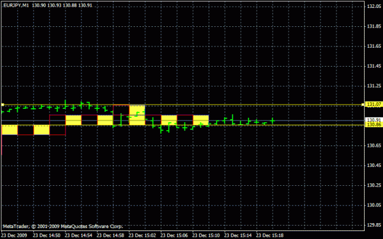
Task: Click the 23 Dec 2009 date label
Action: 14,235
